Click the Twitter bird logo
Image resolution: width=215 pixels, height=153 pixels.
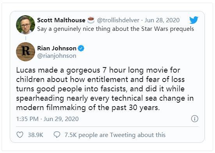coord(194,20)
